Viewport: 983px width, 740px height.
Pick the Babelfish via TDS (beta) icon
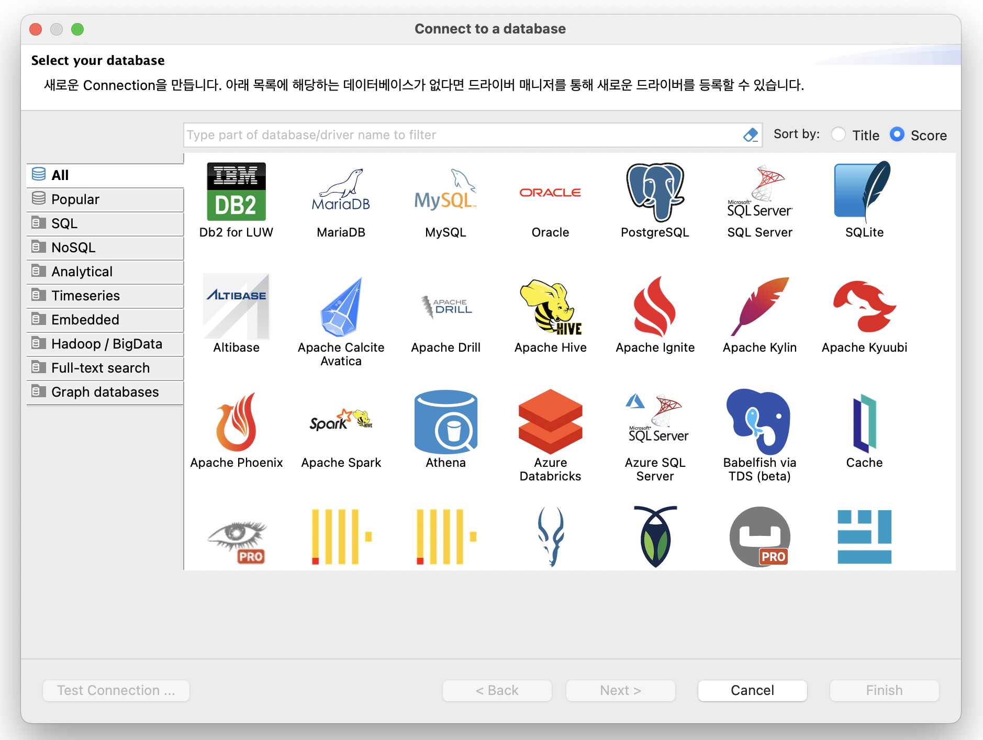click(759, 422)
